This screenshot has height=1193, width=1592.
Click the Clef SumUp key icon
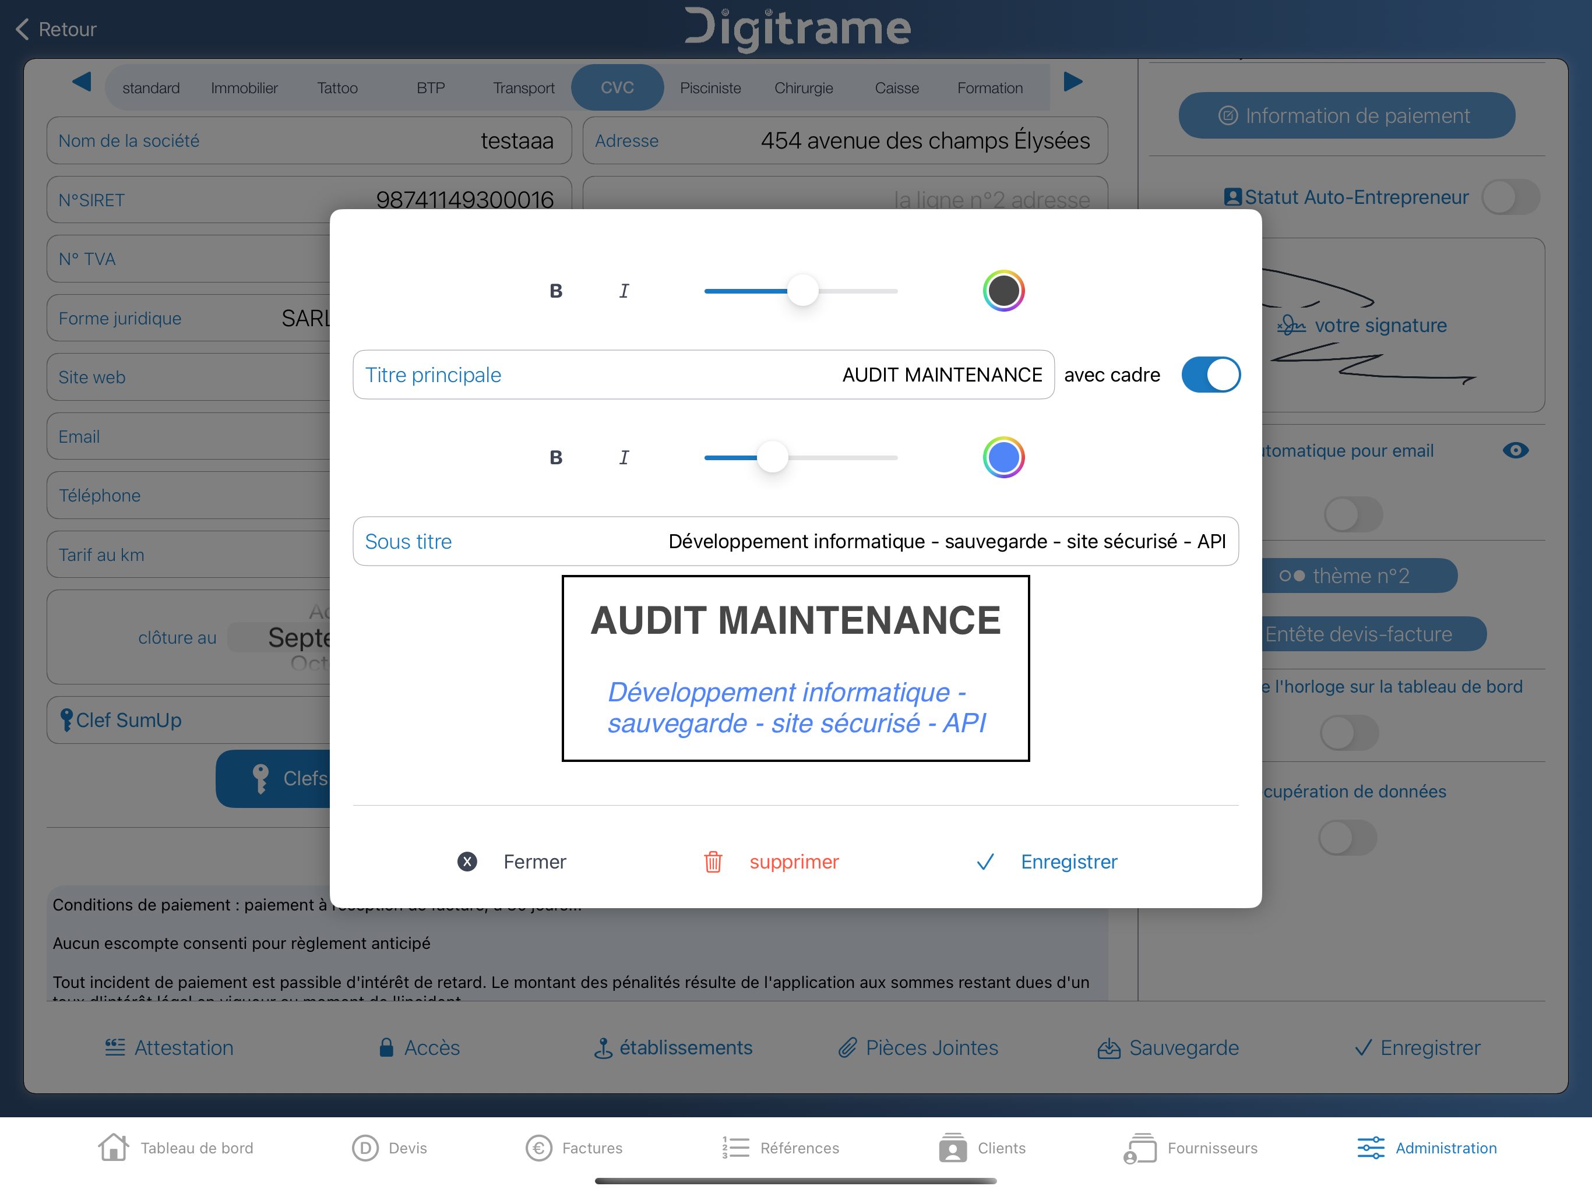66,719
